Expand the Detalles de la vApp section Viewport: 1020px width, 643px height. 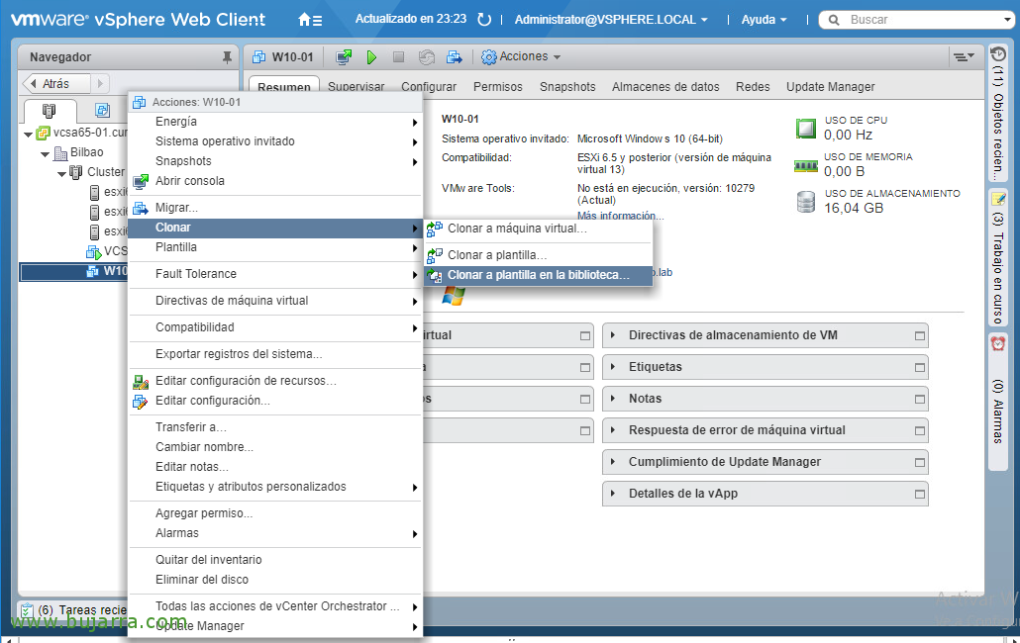(613, 494)
